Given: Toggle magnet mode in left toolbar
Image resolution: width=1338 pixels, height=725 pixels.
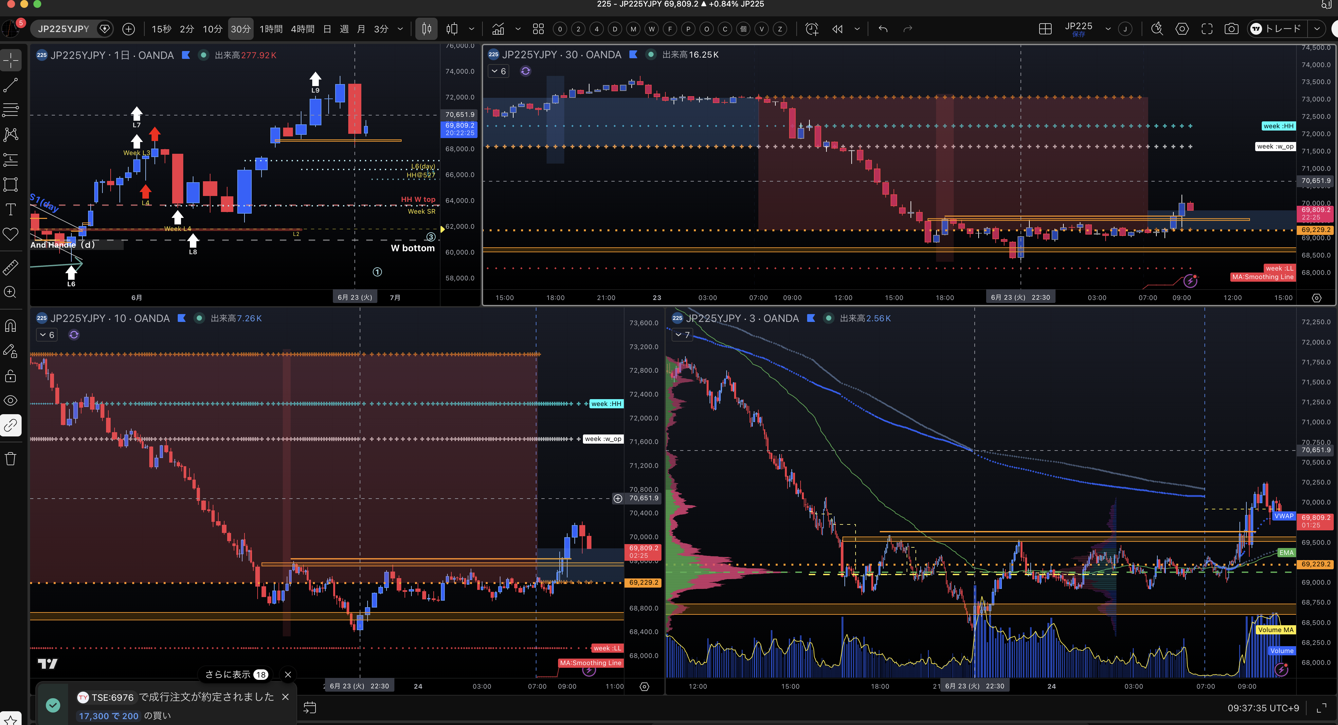Looking at the screenshot, I should coord(11,326).
